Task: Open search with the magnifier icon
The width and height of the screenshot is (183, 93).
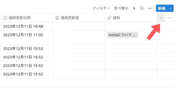Action: 142,8
